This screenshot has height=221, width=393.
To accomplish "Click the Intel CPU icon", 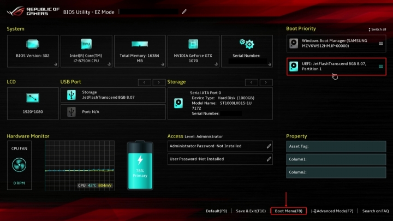I will click(86, 44).
